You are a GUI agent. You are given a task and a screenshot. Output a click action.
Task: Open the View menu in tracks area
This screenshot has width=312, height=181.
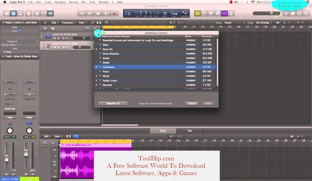(x=83, y=23)
